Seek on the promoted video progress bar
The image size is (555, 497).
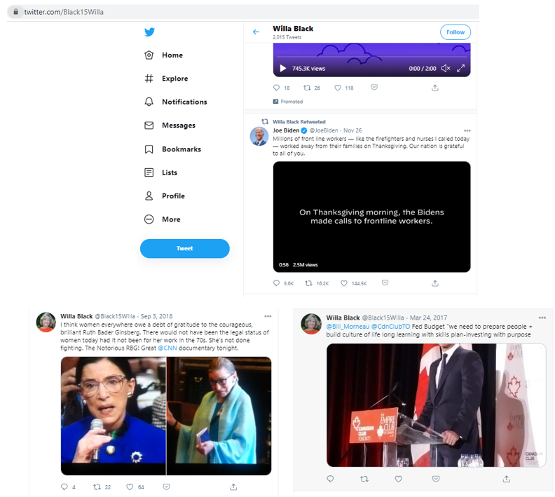coord(371,57)
